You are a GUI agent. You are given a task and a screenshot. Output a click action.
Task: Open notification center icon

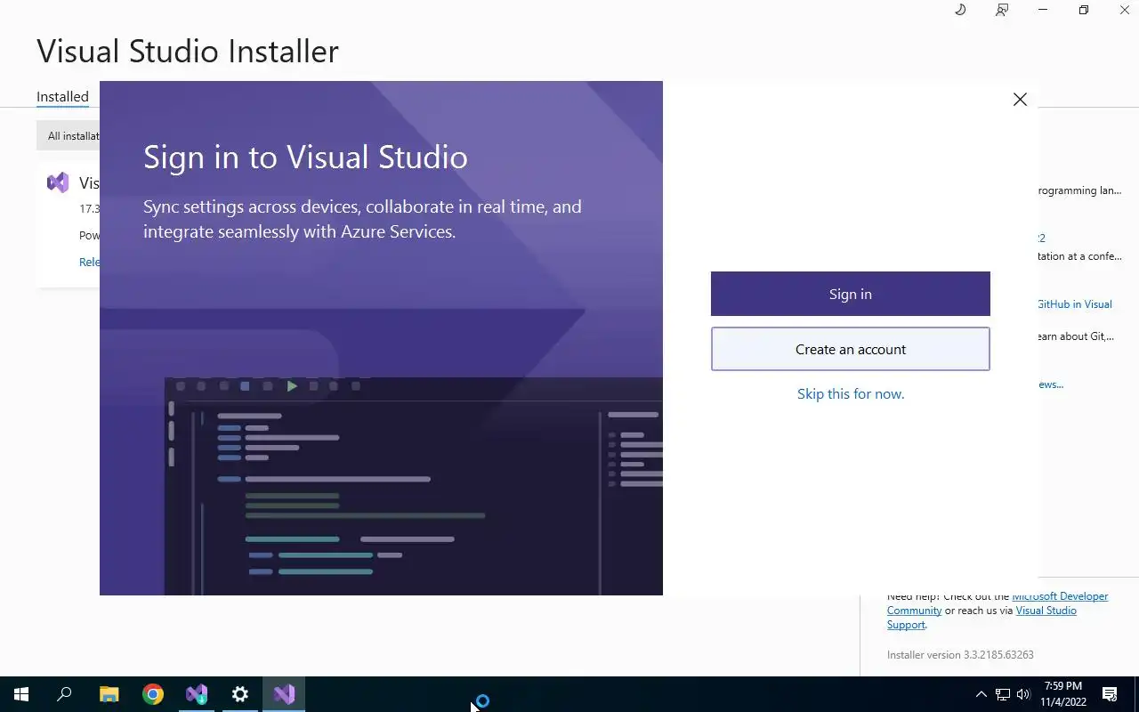(x=1110, y=694)
